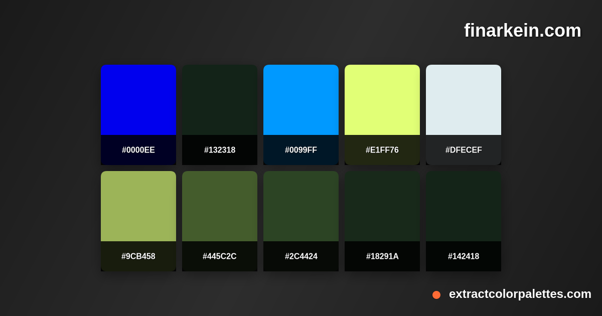The height and width of the screenshot is (316, 602).
Task: Select the pale #DFECEF color swatch
Action: click(x=464, y=99)
